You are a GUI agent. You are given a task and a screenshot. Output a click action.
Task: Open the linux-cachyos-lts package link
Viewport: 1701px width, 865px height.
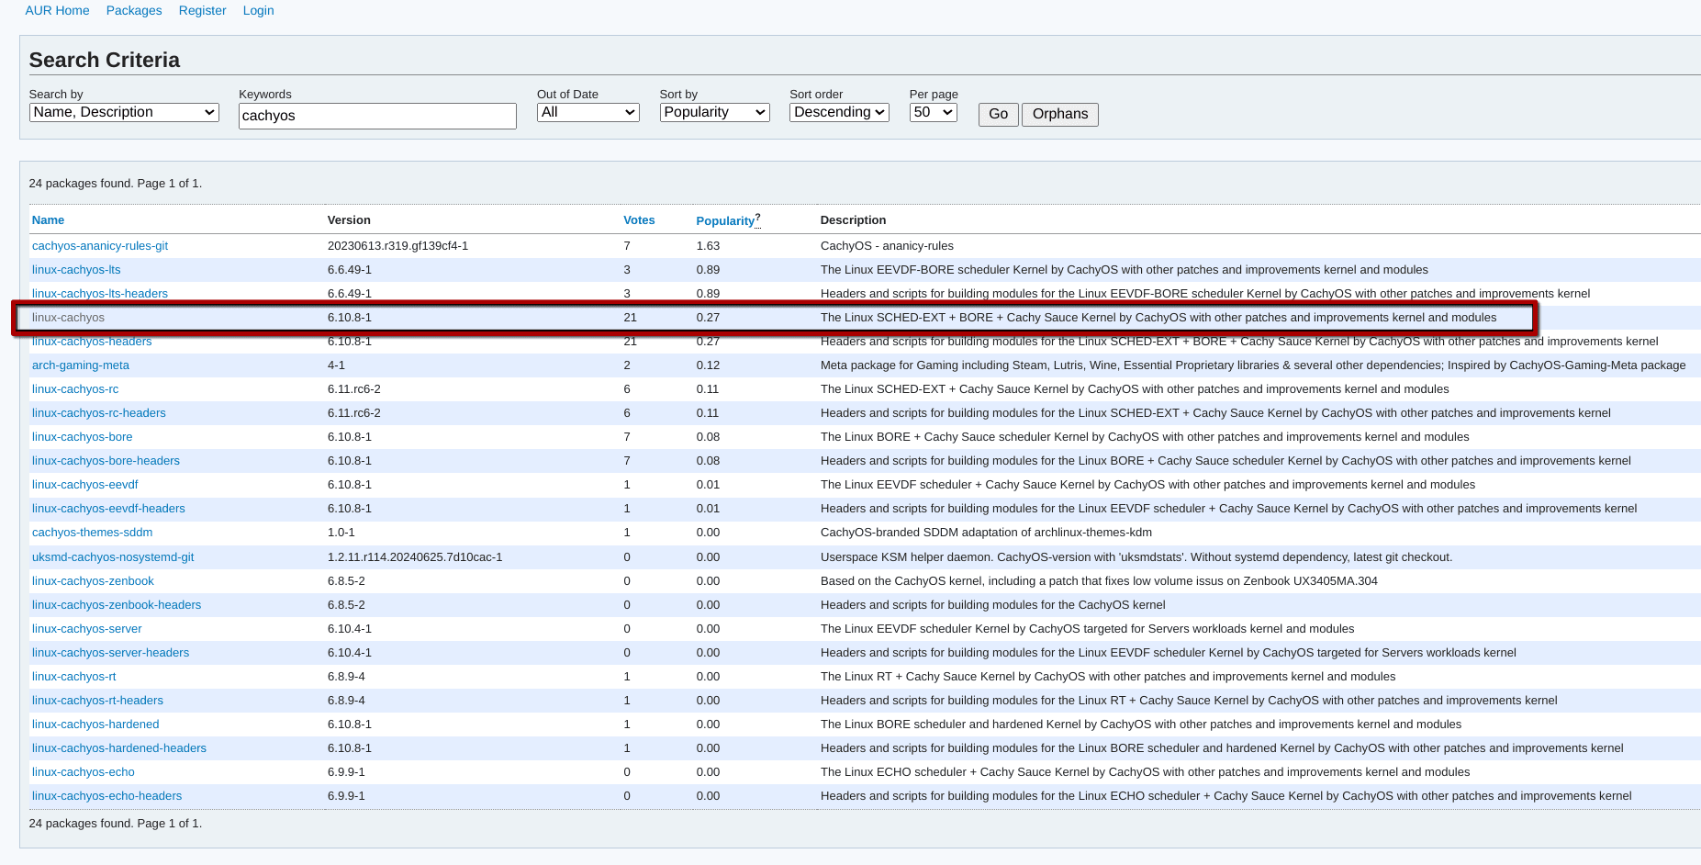click(x=76, y=270)
